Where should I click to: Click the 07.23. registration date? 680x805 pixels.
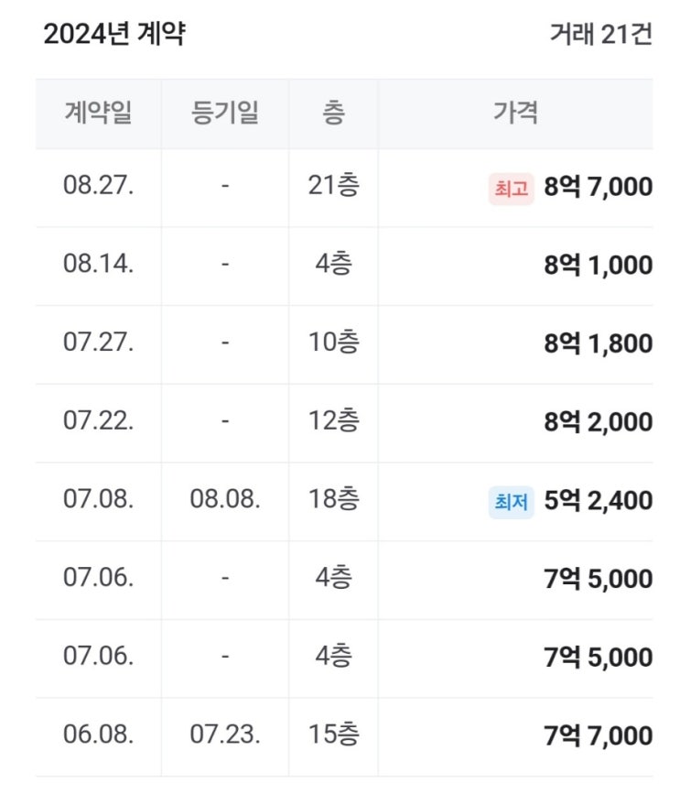(225, 735)
